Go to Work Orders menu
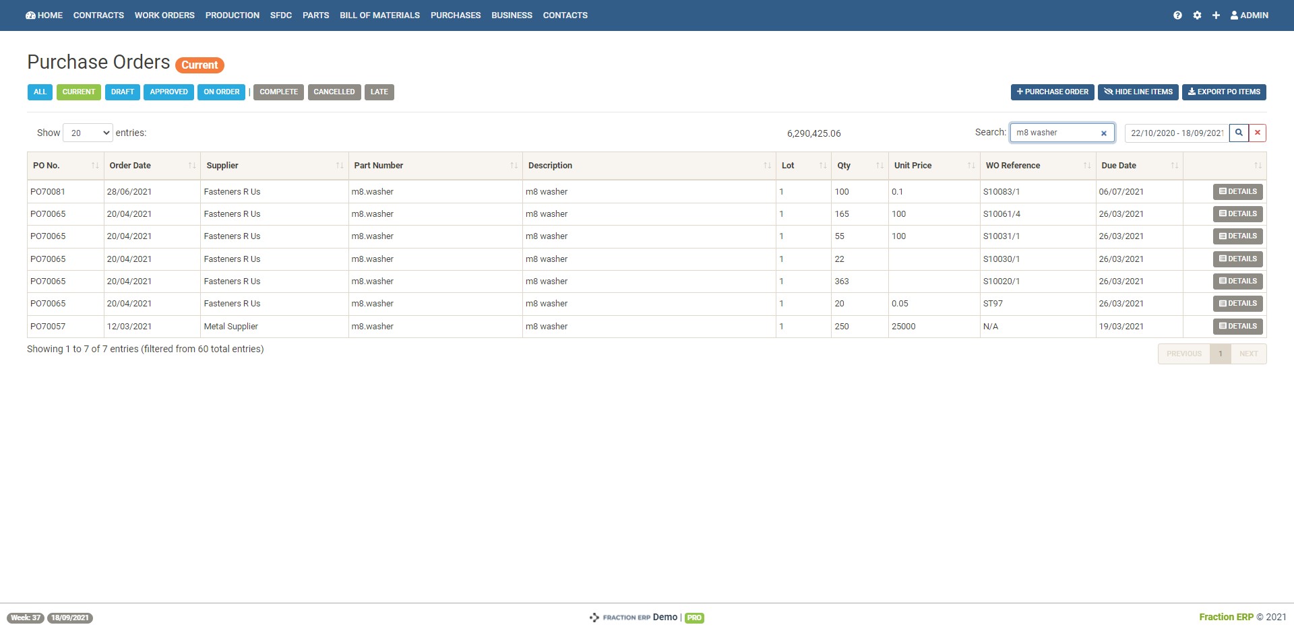 coord(164,15)
